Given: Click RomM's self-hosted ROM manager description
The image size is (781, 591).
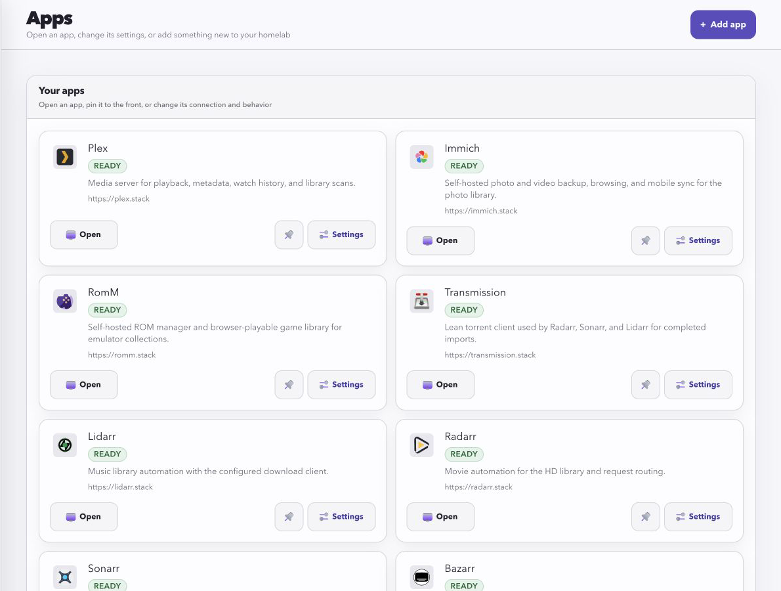Looking at the screenshot, I should point(215,333).
